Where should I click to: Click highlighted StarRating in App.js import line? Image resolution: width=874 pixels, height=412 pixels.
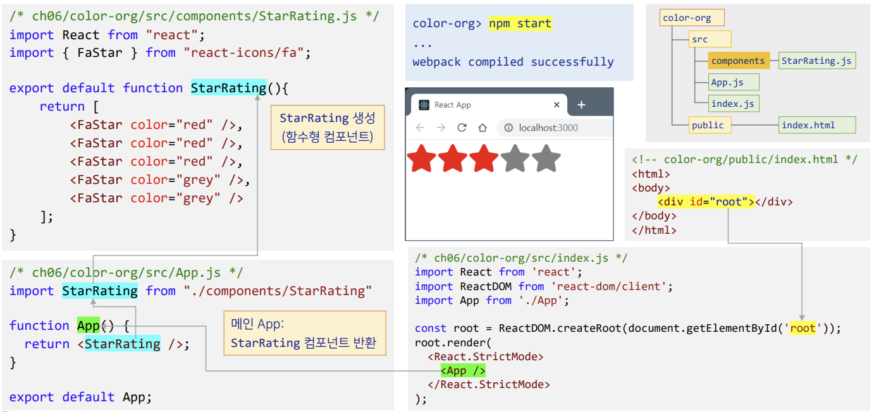click(x=100, y=291)
